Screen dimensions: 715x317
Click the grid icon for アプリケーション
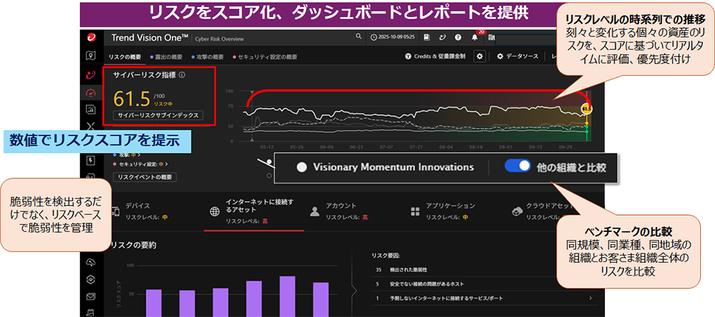415,211
